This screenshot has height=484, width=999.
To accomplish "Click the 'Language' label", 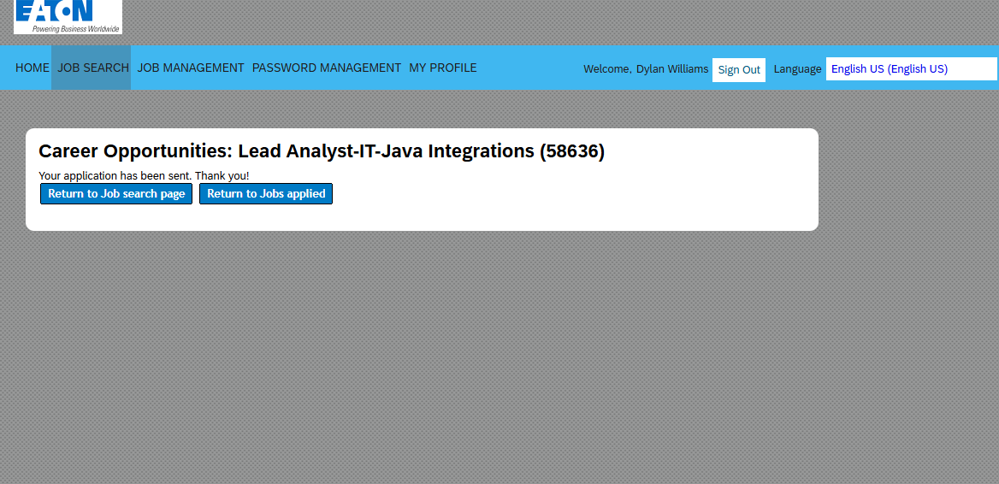I will click(797, 69).
